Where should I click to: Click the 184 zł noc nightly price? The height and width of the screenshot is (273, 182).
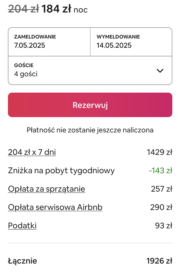pos(64,9)
